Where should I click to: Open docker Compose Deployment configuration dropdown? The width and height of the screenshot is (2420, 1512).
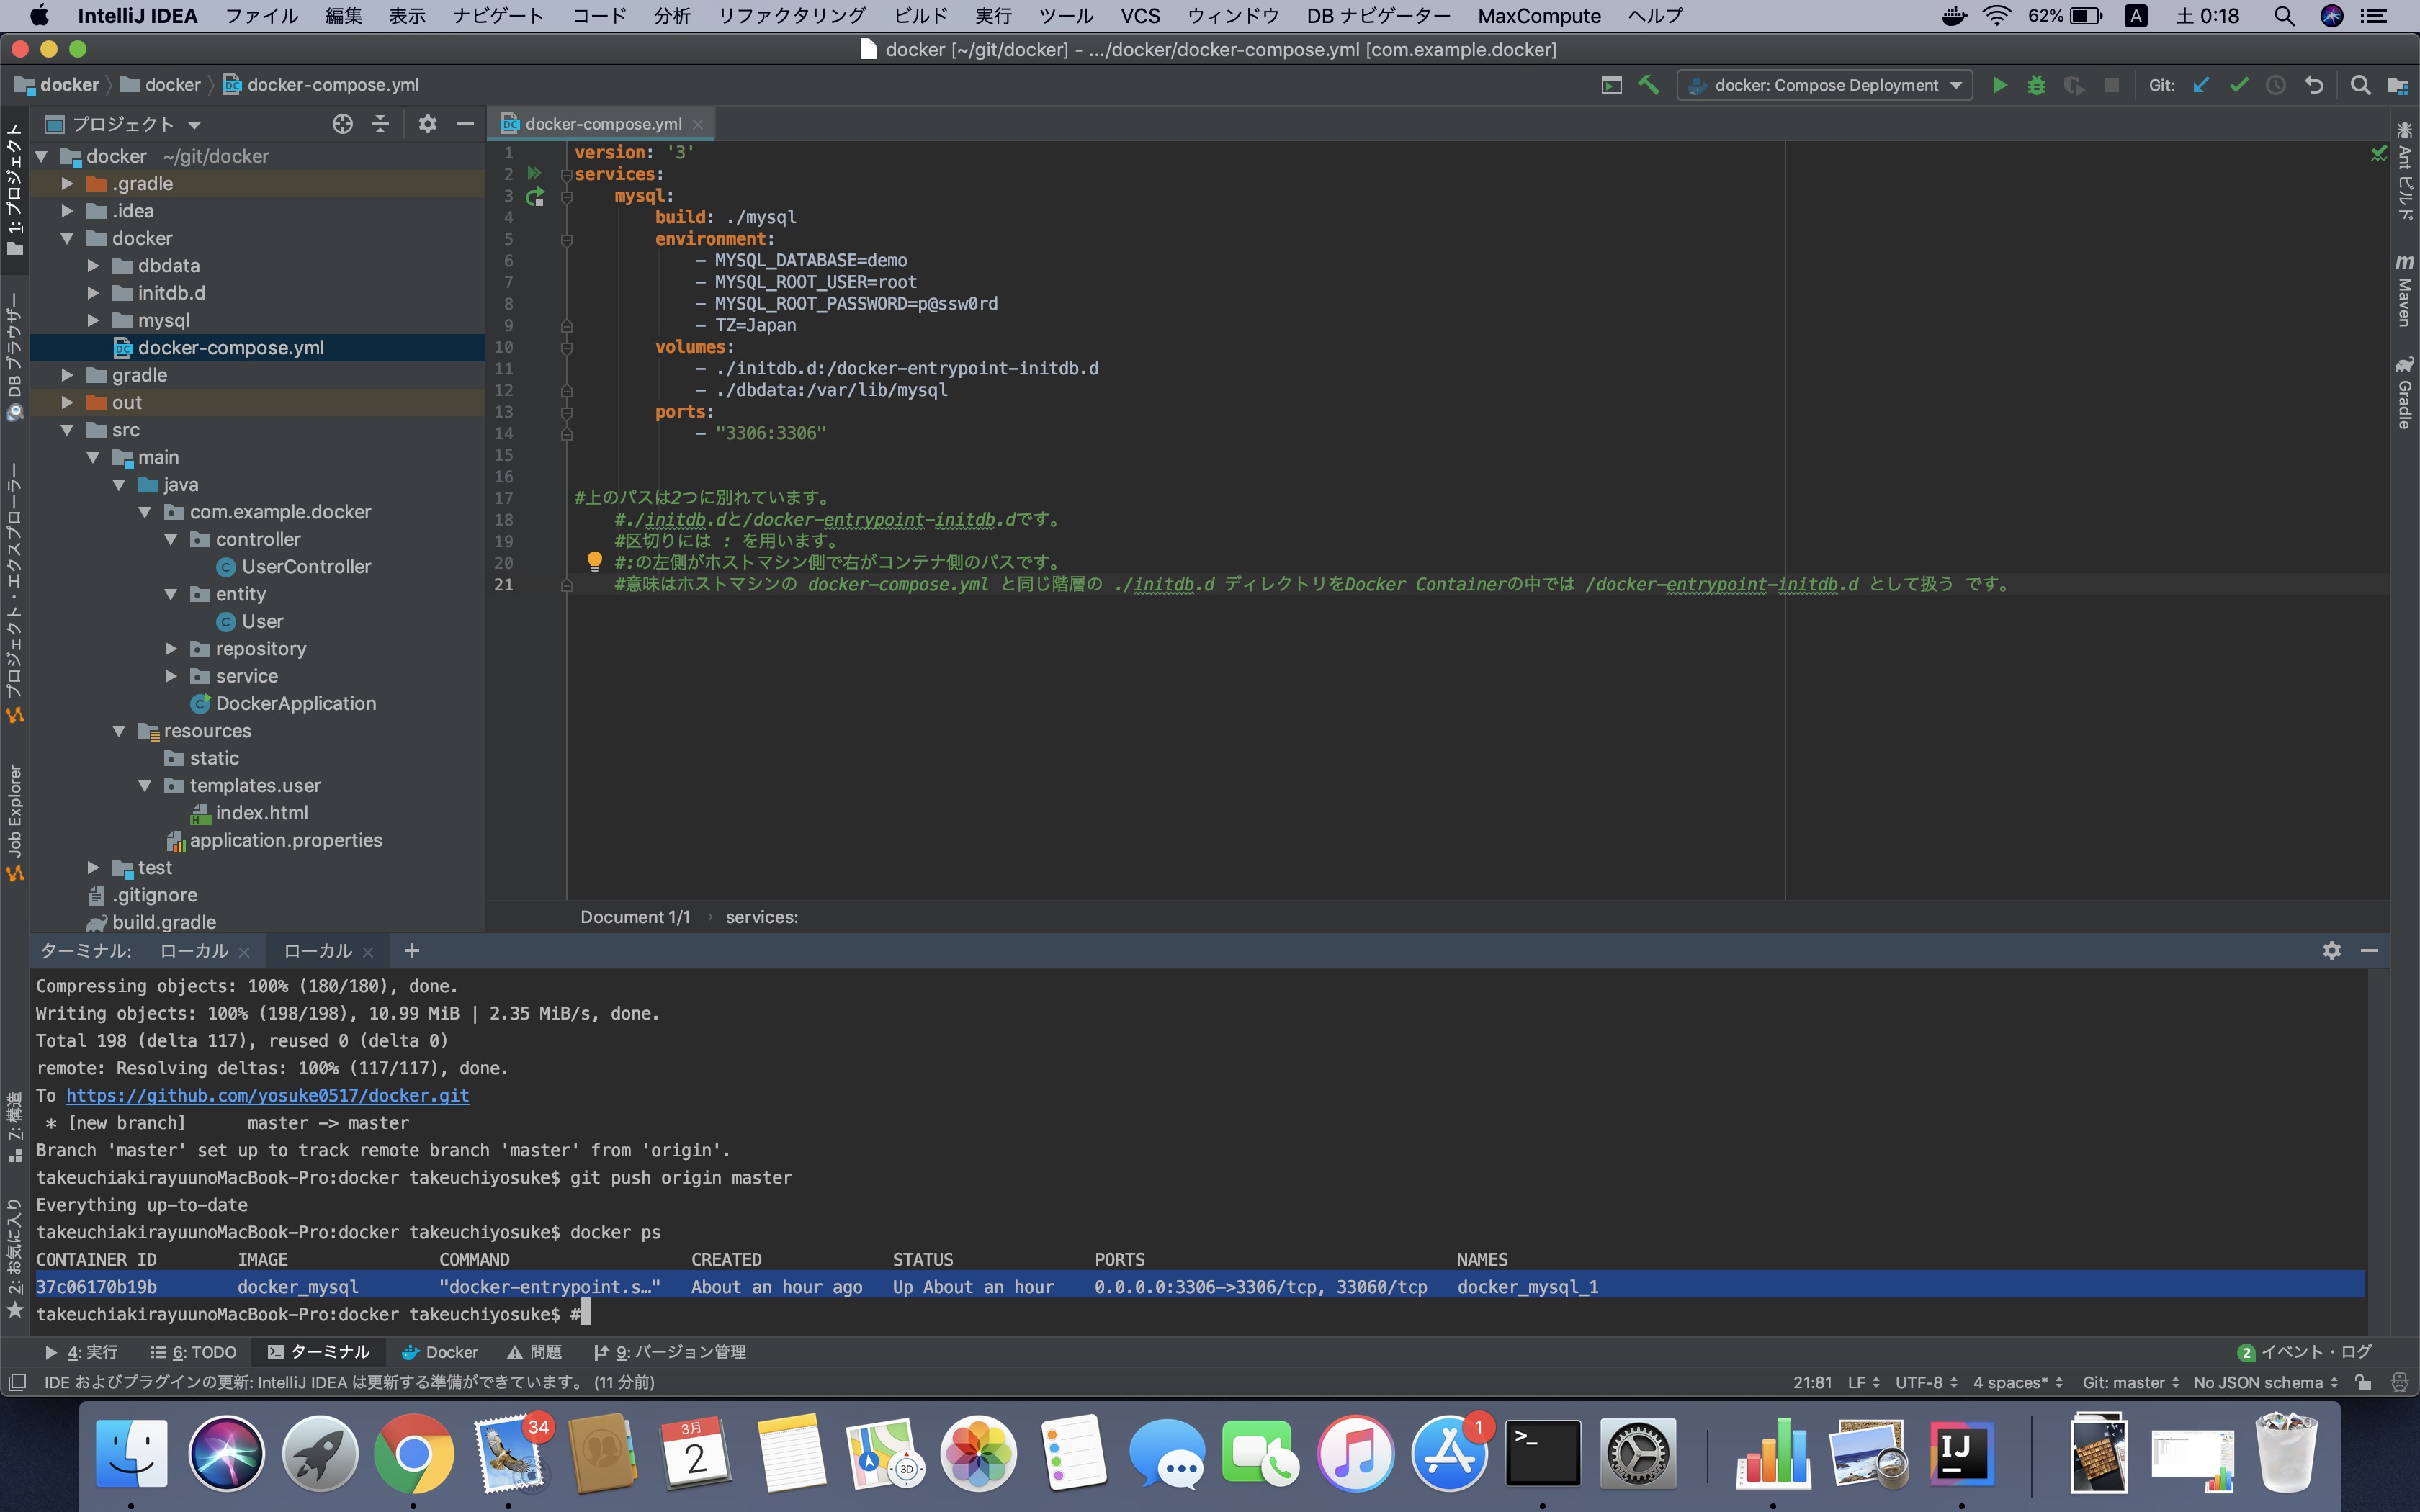(x=1825, y=85)
